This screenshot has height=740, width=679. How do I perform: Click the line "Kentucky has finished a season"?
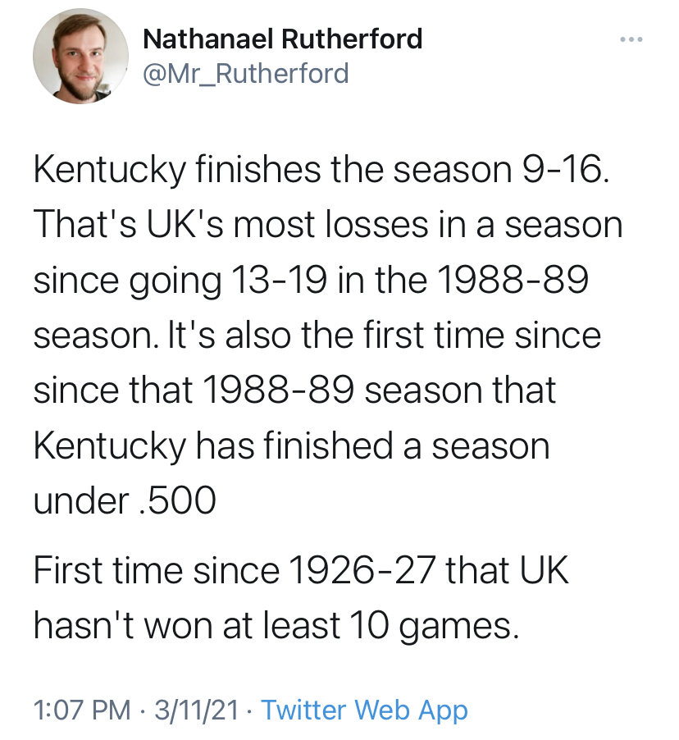point(291,447)
